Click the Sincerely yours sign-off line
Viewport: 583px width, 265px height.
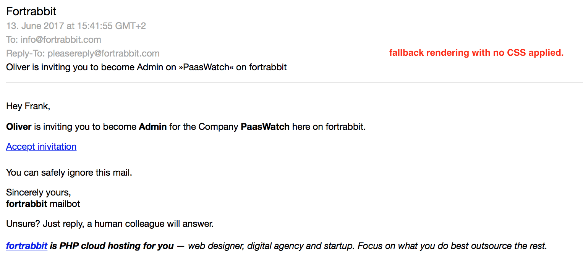point(39,192)
